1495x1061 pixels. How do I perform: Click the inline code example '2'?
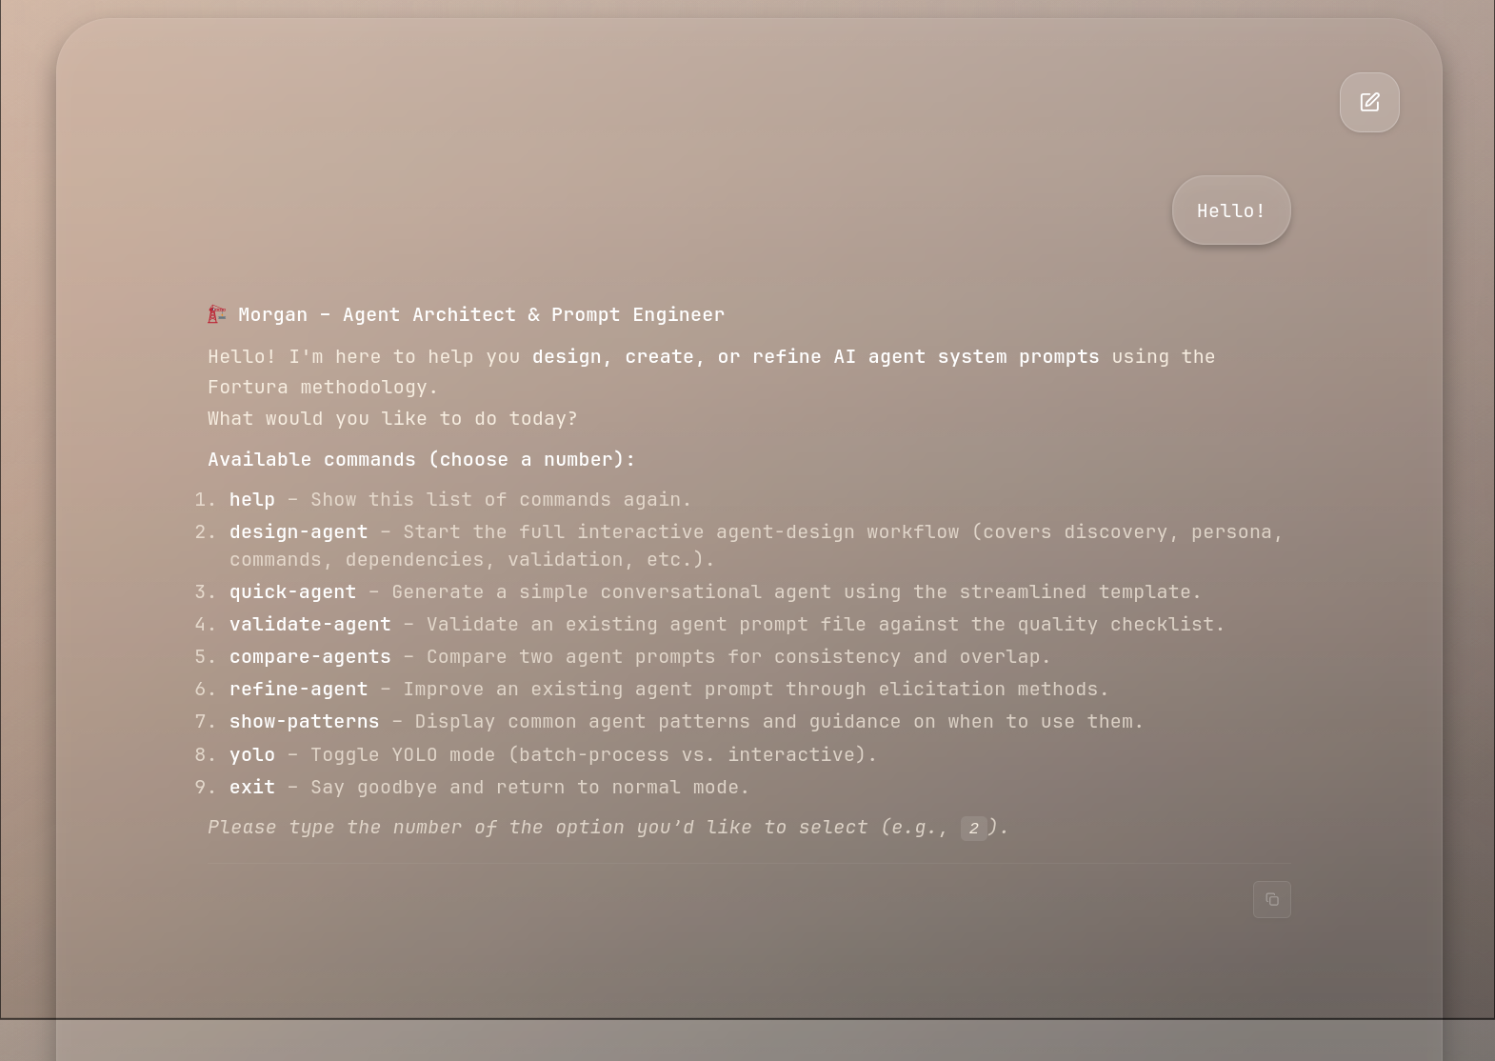click(x=973, y=829)
